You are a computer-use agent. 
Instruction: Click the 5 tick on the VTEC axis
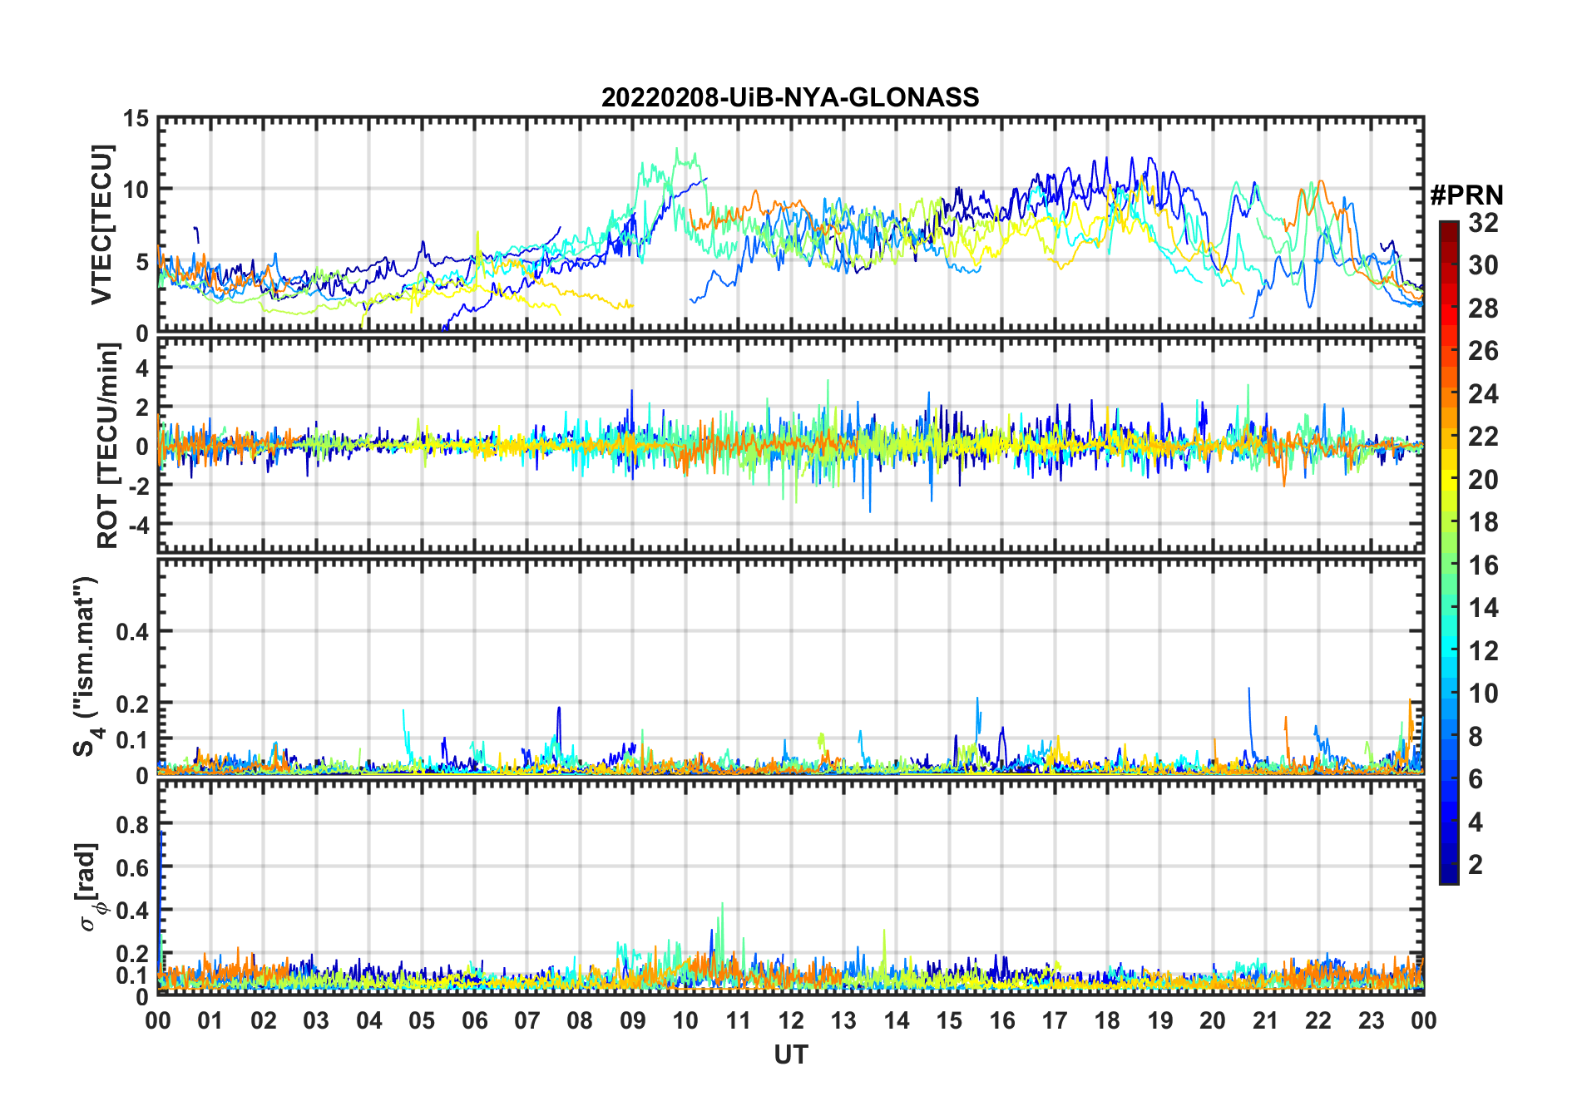point(142,262)
